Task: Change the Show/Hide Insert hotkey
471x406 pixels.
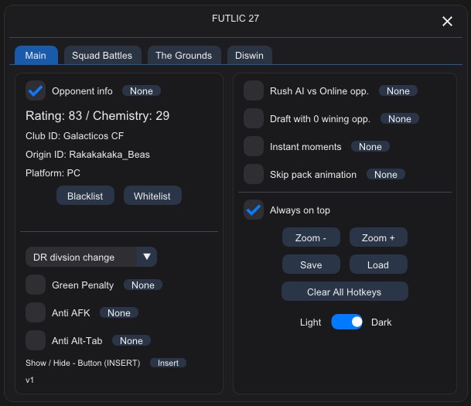Action: point(169,363)
